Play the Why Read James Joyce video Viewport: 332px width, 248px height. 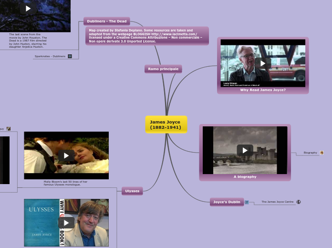pos(263,63)
